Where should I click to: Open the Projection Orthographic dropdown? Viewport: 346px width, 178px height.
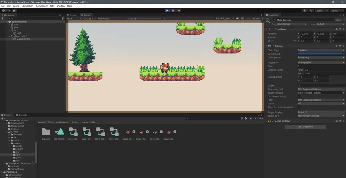pos(321,63)
